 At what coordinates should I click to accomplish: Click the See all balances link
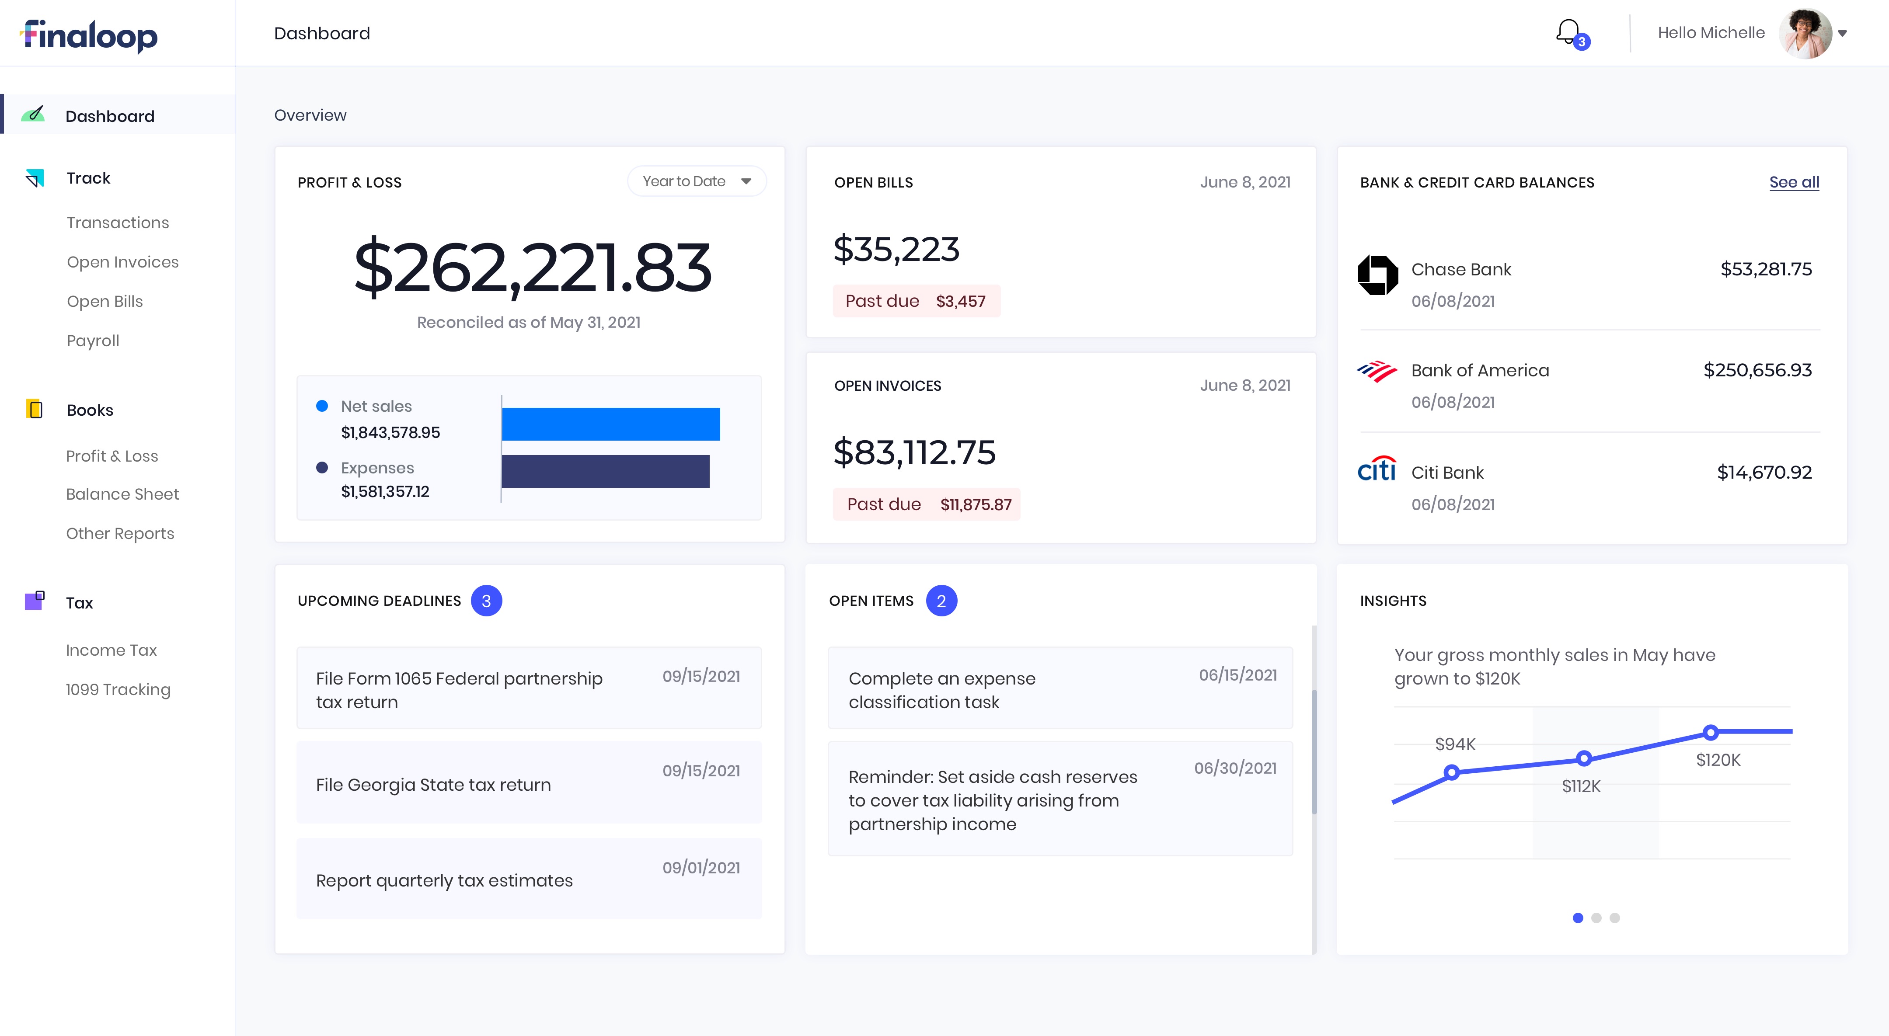click(1794, 182)
